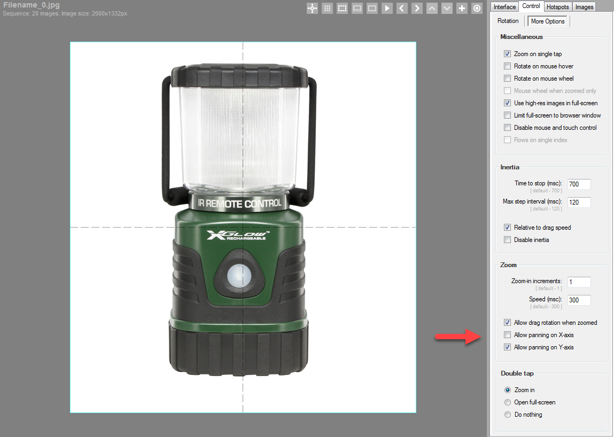Image resolution: width=614 pixels, height=437 pixels.
Task: Click the Speed (msc) label
Action: [x=546, y=299]
